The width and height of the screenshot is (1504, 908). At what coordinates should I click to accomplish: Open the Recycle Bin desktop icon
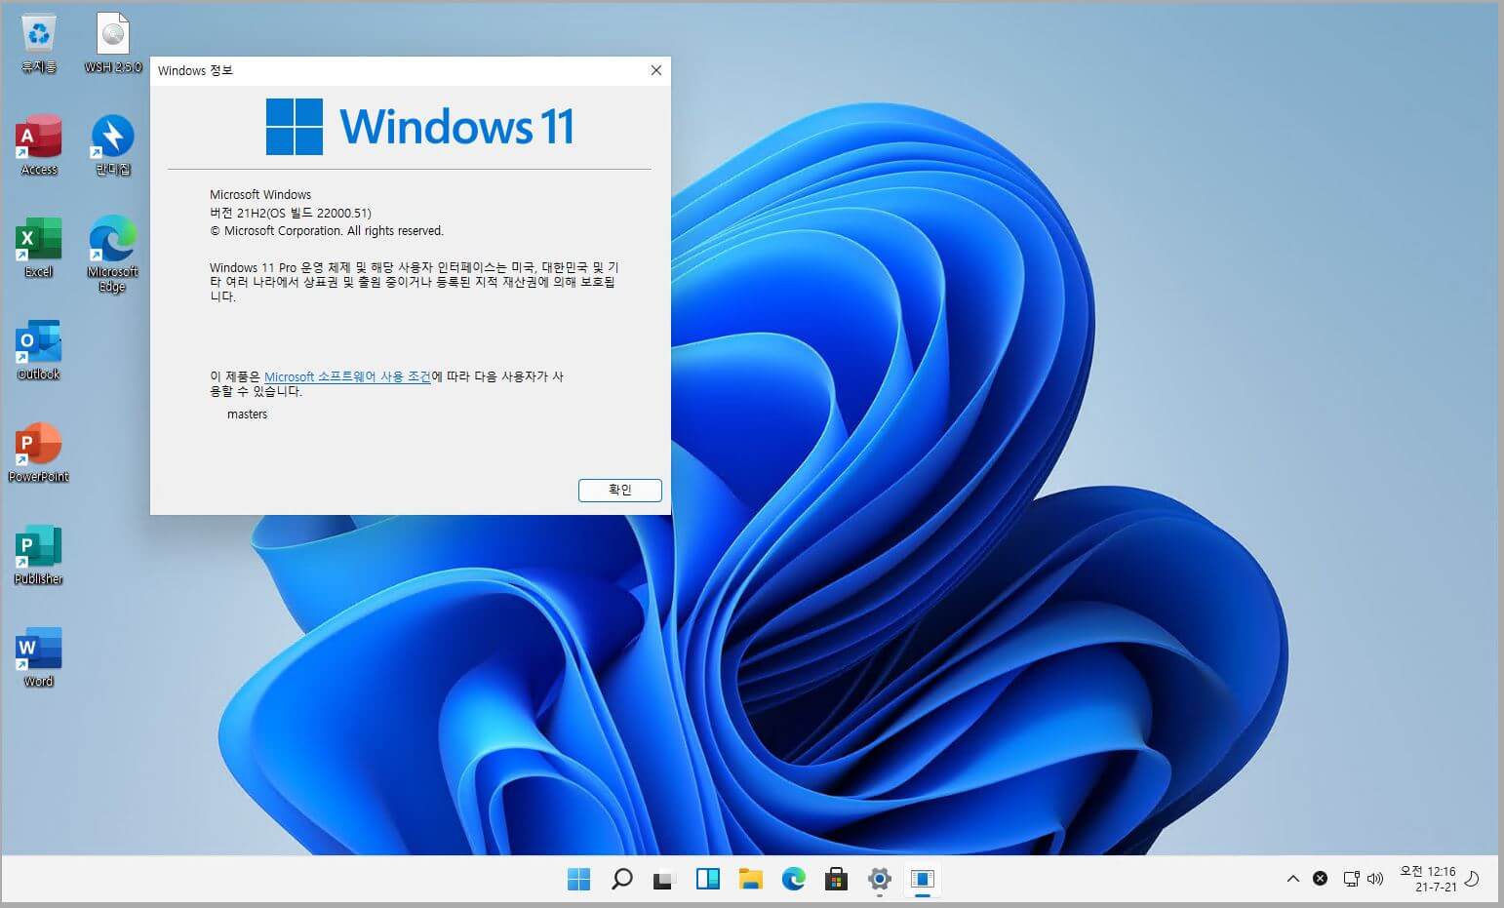coord(38,43)
